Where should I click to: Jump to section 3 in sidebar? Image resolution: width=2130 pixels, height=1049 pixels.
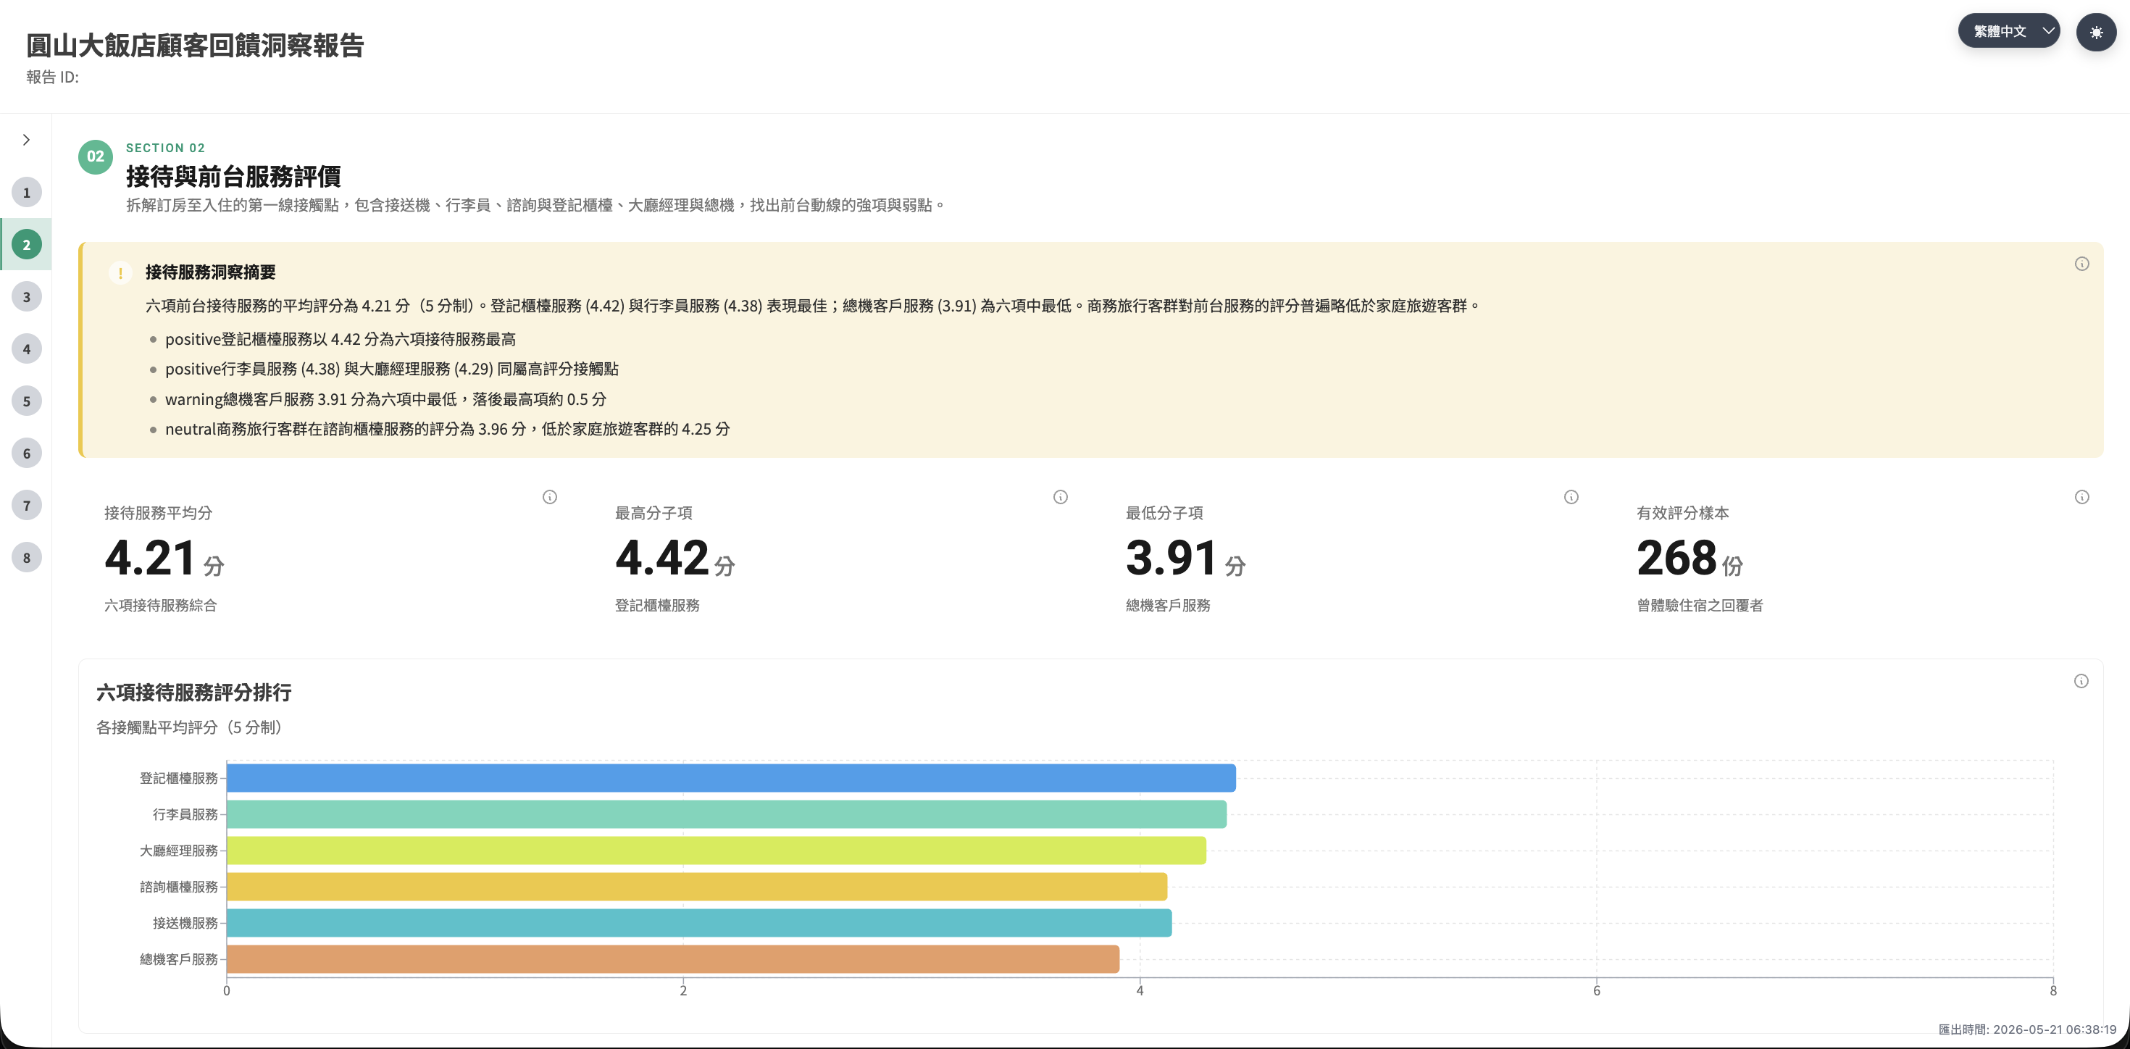coord(27,297)
